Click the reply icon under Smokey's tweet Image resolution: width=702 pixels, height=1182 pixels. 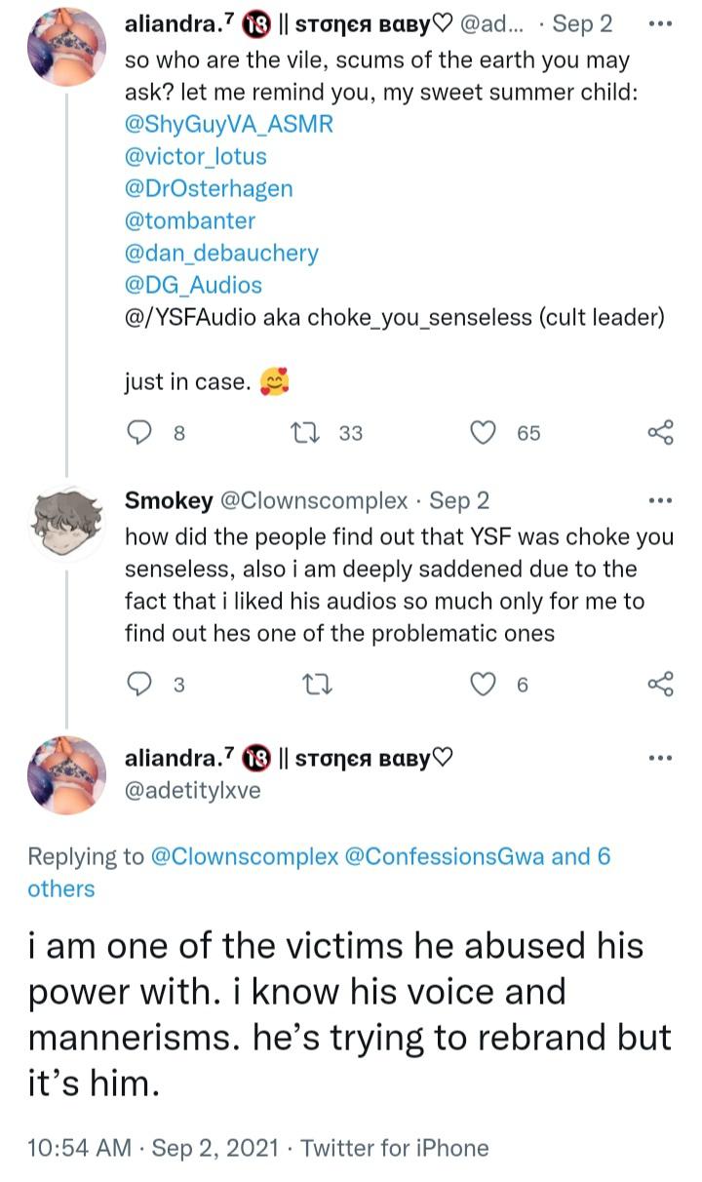click(139, 684)
